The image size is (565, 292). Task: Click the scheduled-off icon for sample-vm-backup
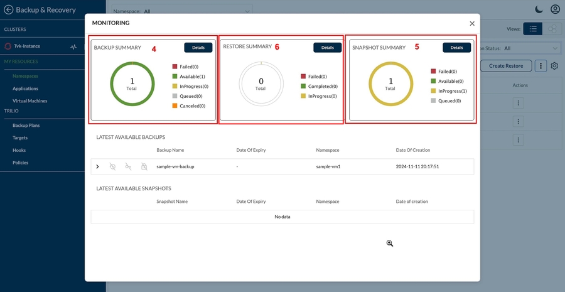coord(112,166)
